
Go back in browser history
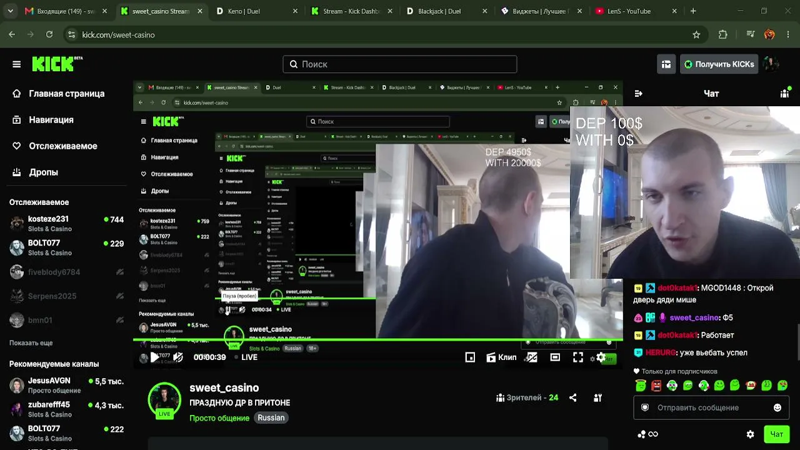[x=12, y=35]
